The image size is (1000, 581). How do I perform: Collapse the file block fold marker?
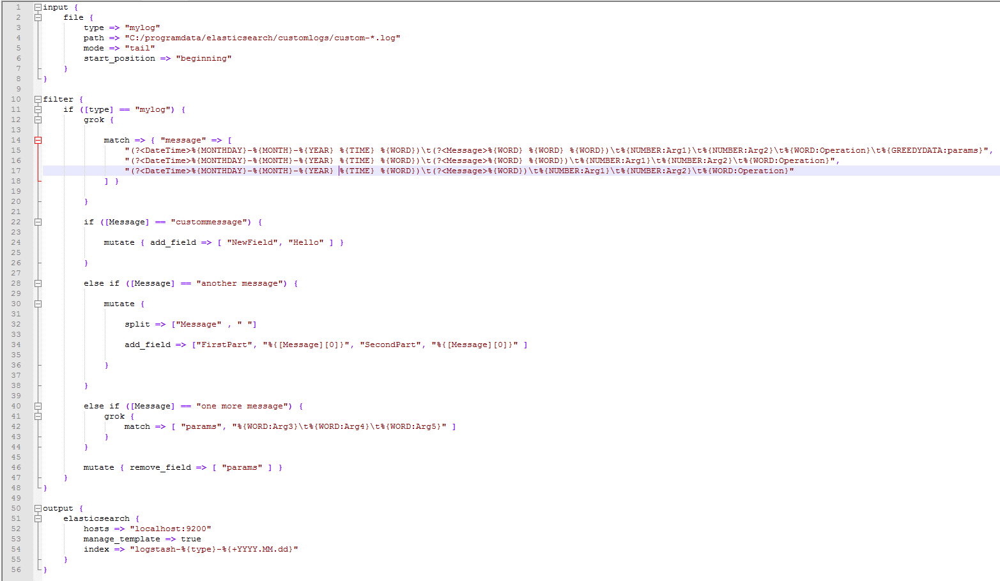click(x=38, y=17)
